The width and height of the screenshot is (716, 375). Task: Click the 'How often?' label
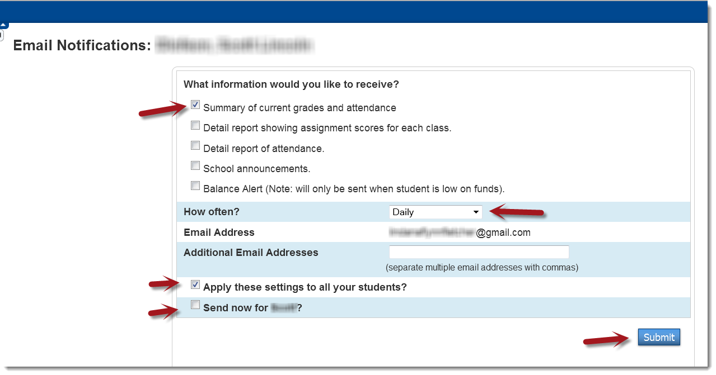tap(212, 212)
